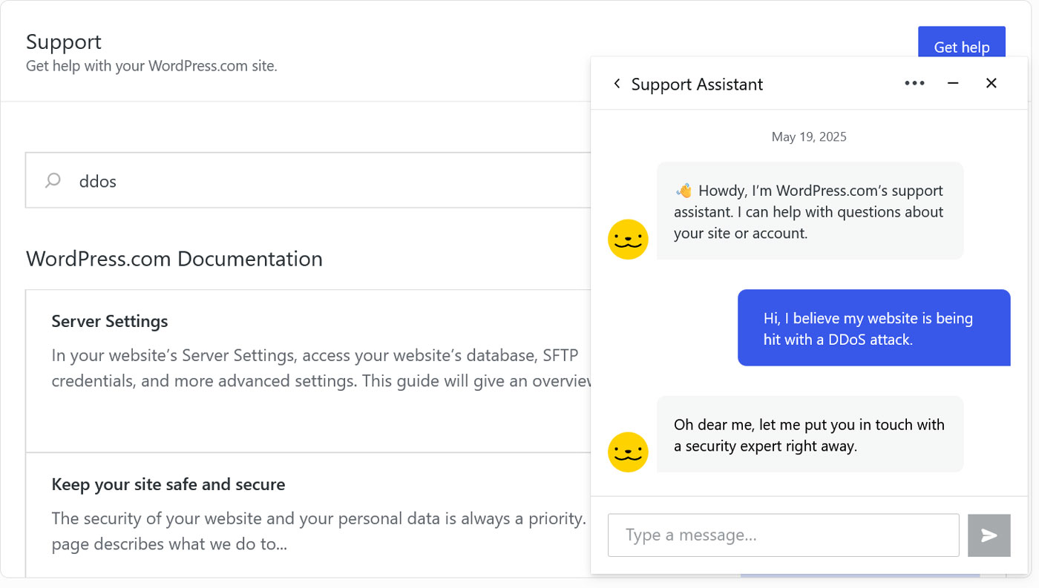Click the send message arrow icon
The image size is (1039, 588).
[x=989, y=535]
